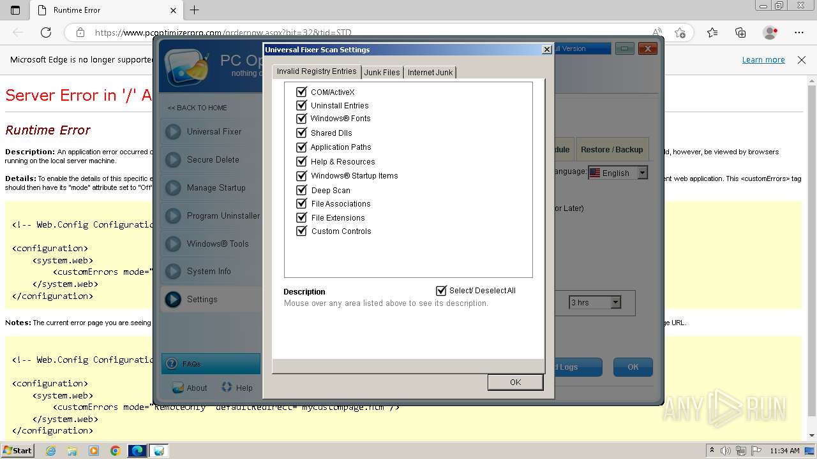
Task: Open Edge tab actions menu button
Action: tap(15, 10)
